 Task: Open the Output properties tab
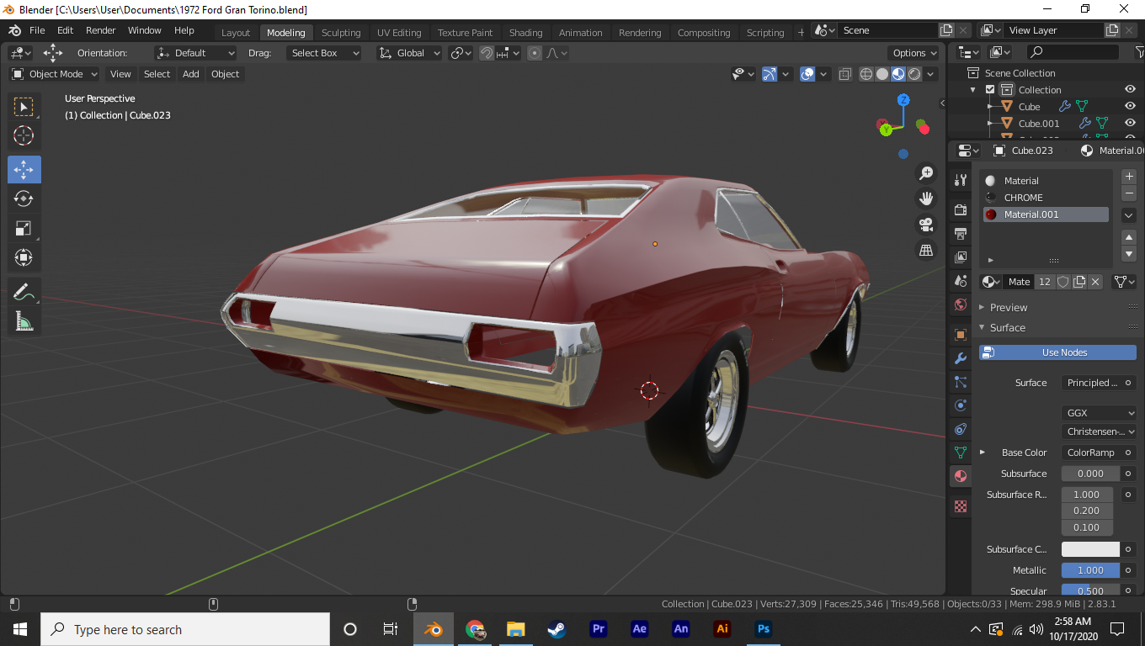(961, 233)
